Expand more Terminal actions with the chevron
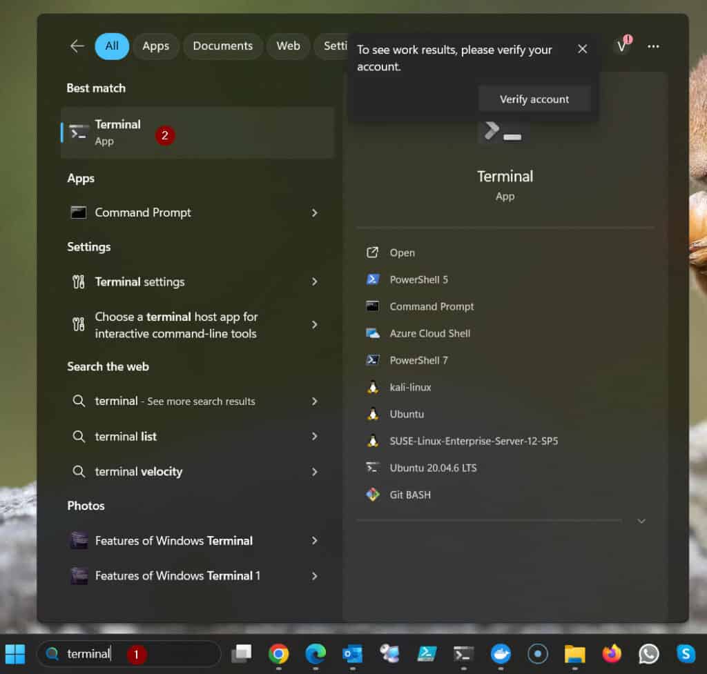This screenshot has height=674, width=707. point(641,521)
